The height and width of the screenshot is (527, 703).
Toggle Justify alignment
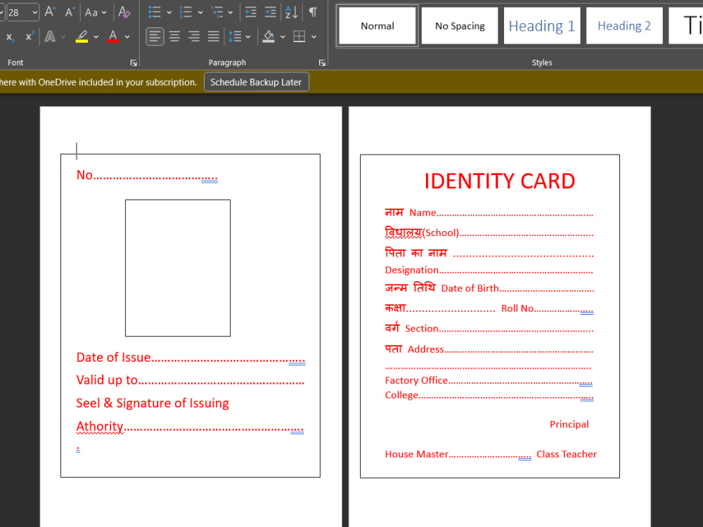point(214,37)
